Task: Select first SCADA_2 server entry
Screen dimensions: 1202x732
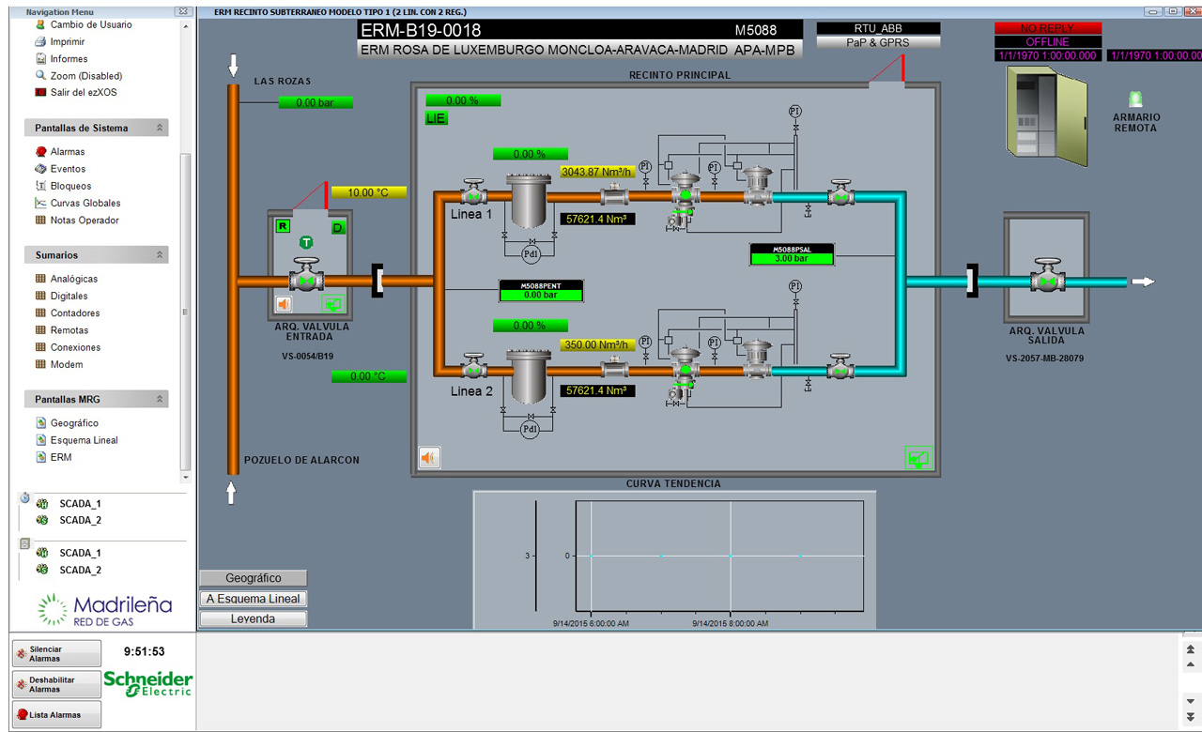Action: (80, 520)
